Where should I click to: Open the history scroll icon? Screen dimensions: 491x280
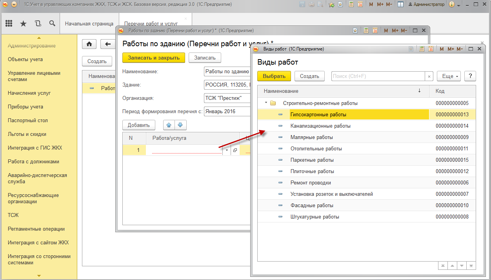pos(38,23)
